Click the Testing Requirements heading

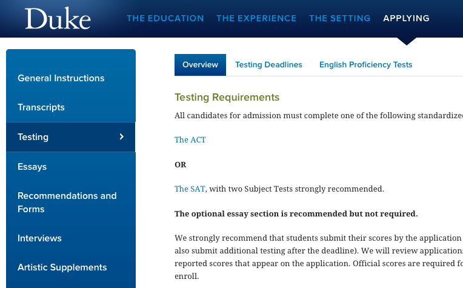click(227, 97)
